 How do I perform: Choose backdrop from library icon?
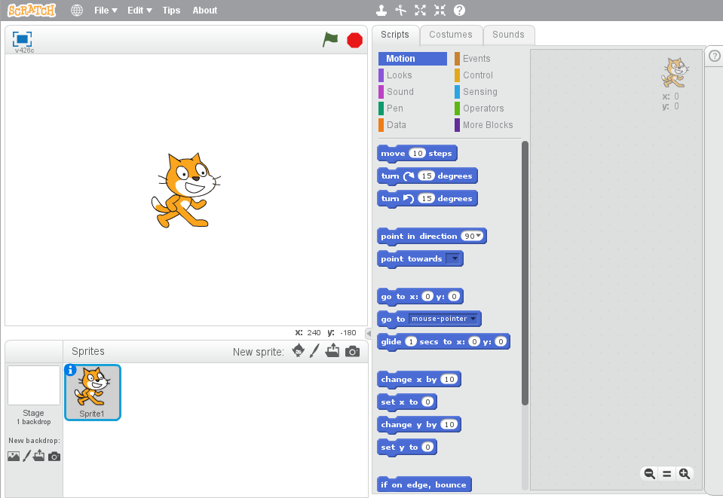click(x=14, y=456)
